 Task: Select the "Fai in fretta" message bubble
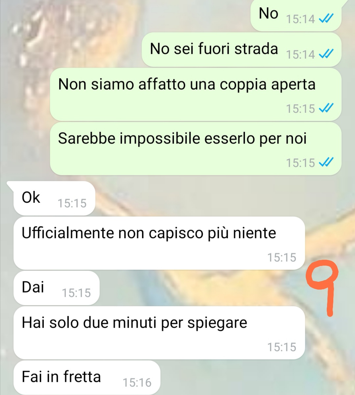pyautogui.click(x=87, y=378)
